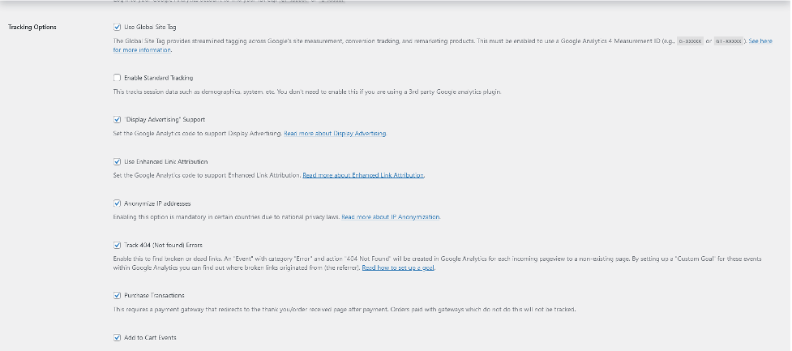Click the session data description under Standard Tracking
This screenshot has height=351, width=792.
pos(307,92)
